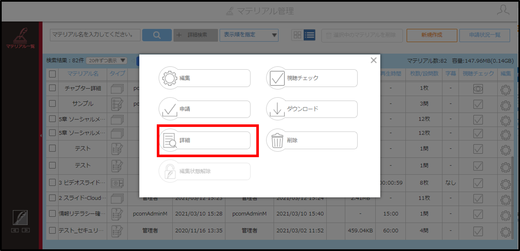The height and width of the screenshot is (251, 520).
Task: Select 削除 in the popup menu
Action: pos(312,140)
